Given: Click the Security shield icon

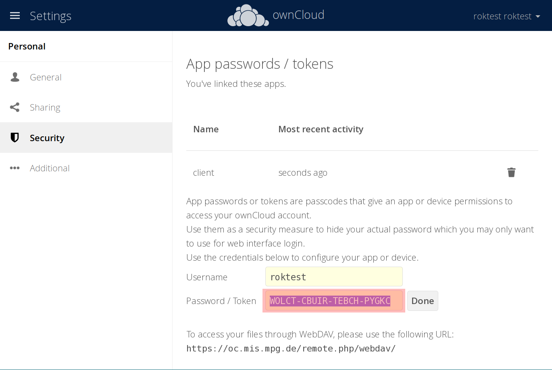Looking at the screenshot, I should point(15,138).
